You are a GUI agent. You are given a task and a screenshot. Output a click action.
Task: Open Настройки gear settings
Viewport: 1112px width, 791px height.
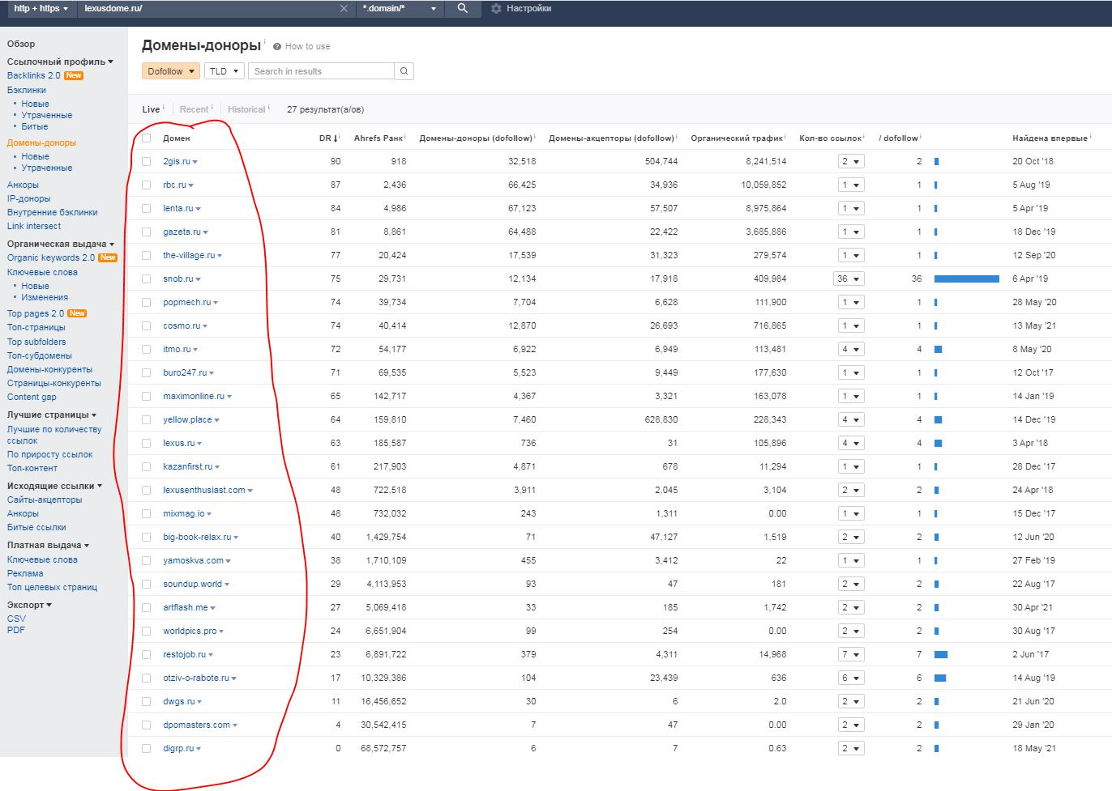521,8
